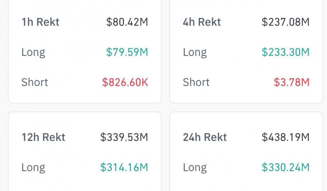Click the 1h Rekt heading label
The height and width of the screenshot is (191, 327).
[x=40, y=22]
